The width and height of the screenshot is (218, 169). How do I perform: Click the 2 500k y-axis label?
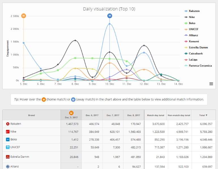(15, 16)
